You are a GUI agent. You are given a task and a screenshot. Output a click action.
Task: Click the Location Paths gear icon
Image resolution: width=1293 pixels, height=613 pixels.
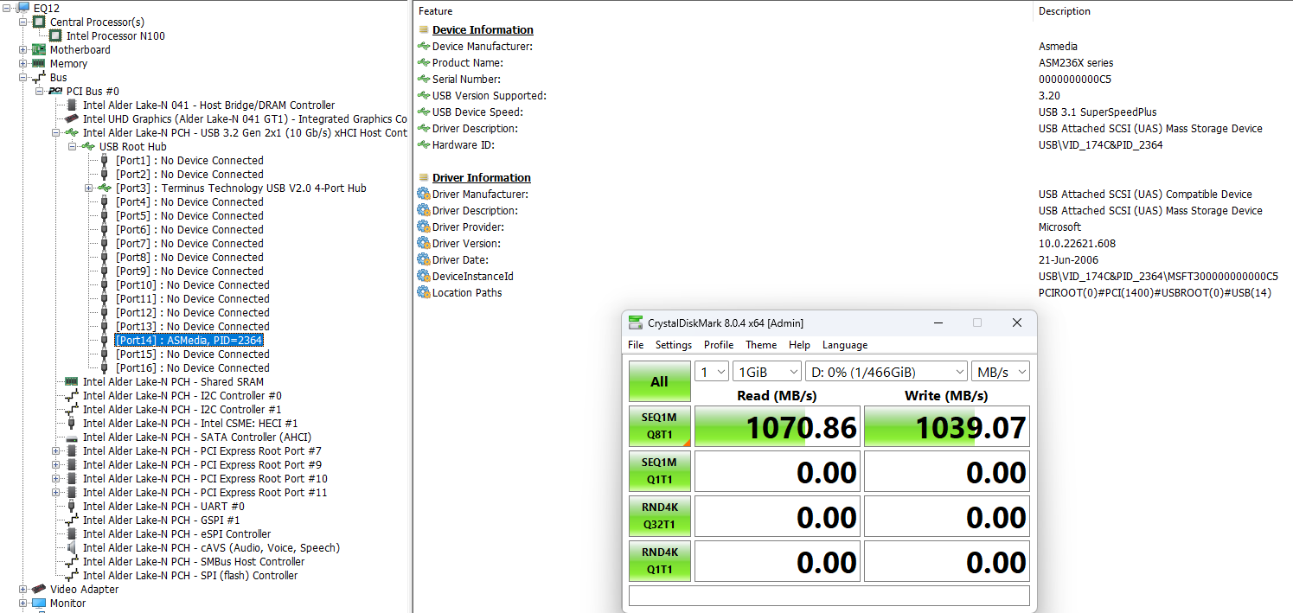click(424, 292)
